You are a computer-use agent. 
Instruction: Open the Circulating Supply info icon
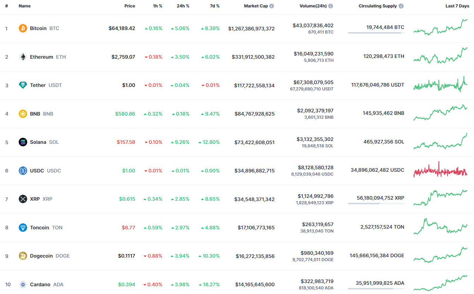401,6
